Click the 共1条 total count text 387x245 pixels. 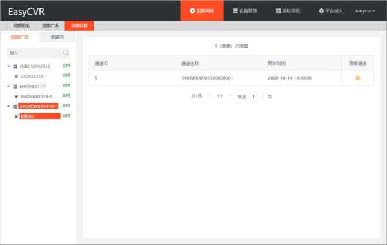197,96
